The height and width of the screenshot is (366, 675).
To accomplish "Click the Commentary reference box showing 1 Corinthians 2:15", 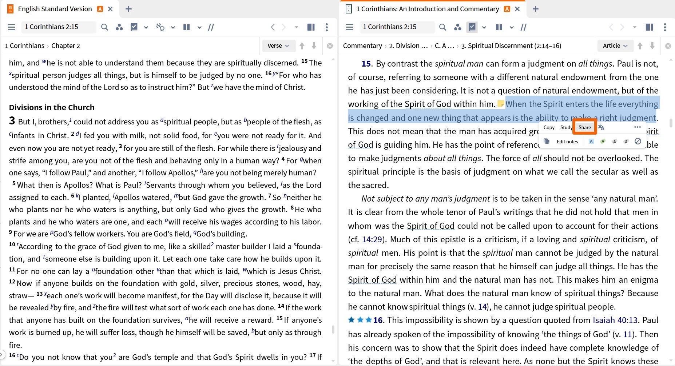I will pyautogui.click(x=397, y=27).
